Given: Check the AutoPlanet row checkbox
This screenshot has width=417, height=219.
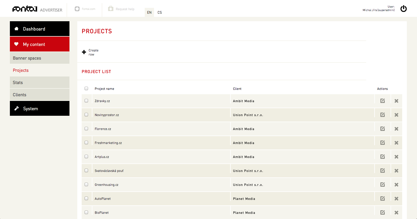Looking at the screenshot, I should point(86,198).
